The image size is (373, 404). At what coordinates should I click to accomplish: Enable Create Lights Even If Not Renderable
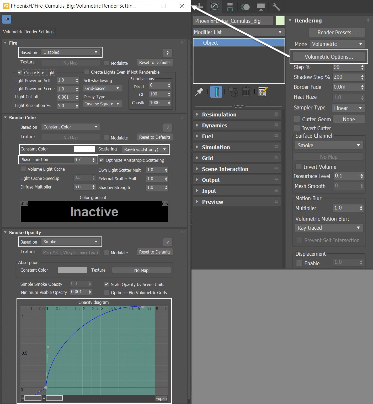(x=87, y=72)
